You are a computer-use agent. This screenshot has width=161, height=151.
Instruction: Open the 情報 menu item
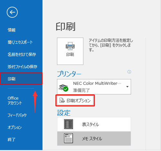[x=12, y=30]
